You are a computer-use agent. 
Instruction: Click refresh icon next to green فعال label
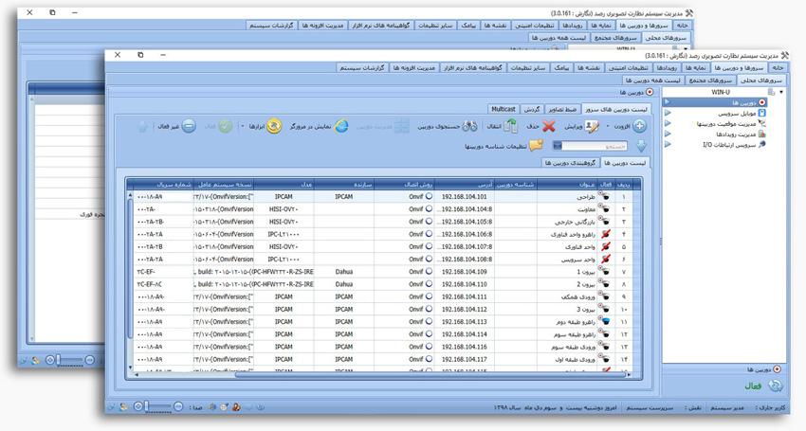775,386
